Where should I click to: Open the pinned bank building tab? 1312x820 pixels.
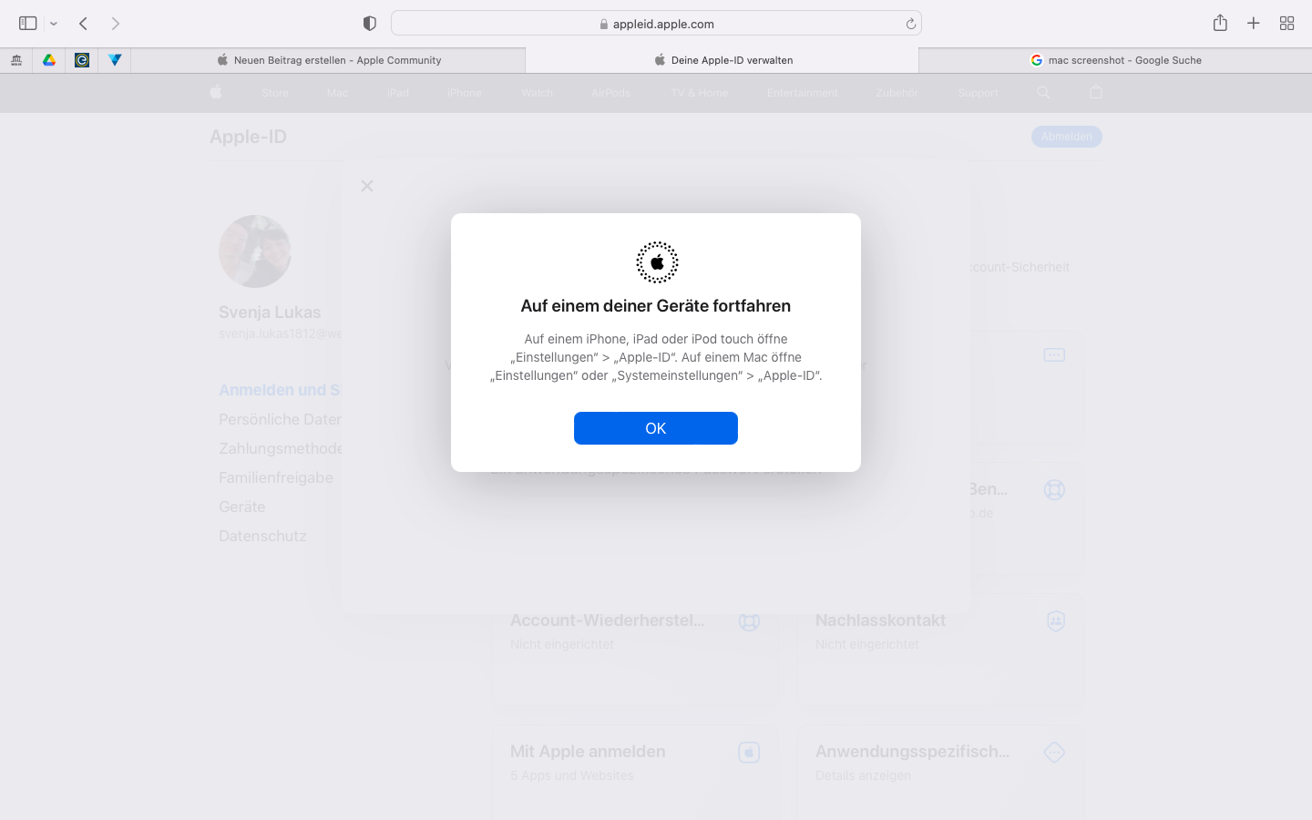click(x=16, y=60)
